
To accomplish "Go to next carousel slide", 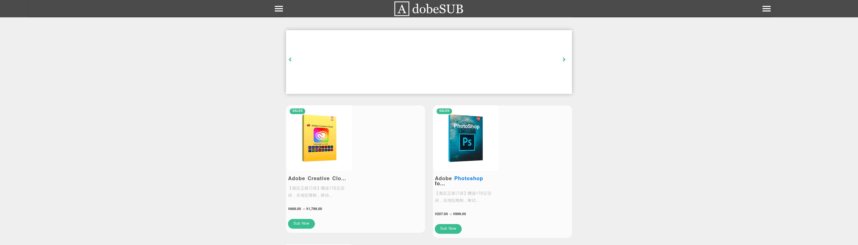I will coord(564,59).
